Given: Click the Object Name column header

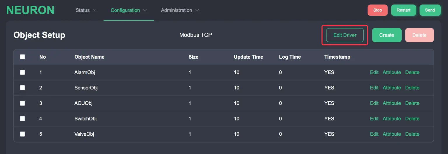Looking at the screenshot, I should [89, 57].
